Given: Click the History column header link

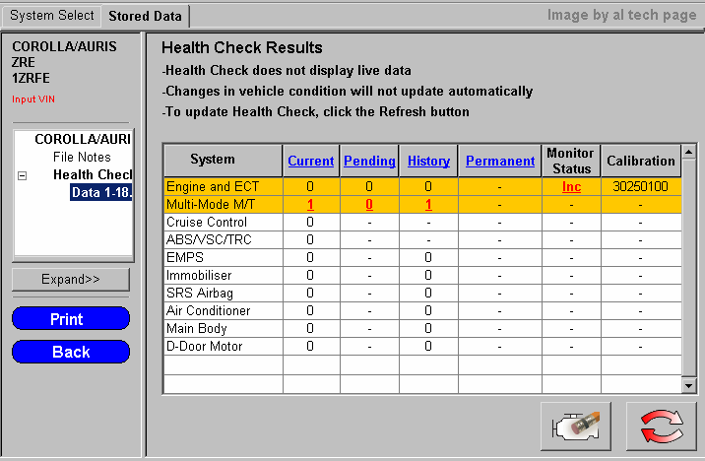Looking at the screenshot, I should click(x=428, y=161).
